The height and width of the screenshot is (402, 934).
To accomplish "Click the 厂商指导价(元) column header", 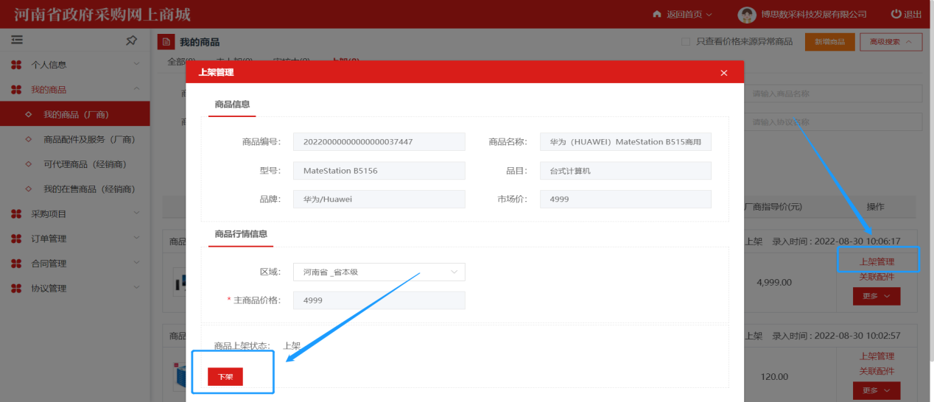I will [773, 207].
